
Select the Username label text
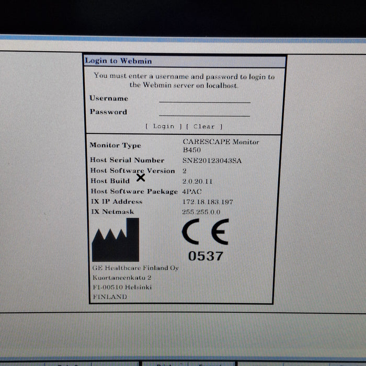click(x=109, y=98)
